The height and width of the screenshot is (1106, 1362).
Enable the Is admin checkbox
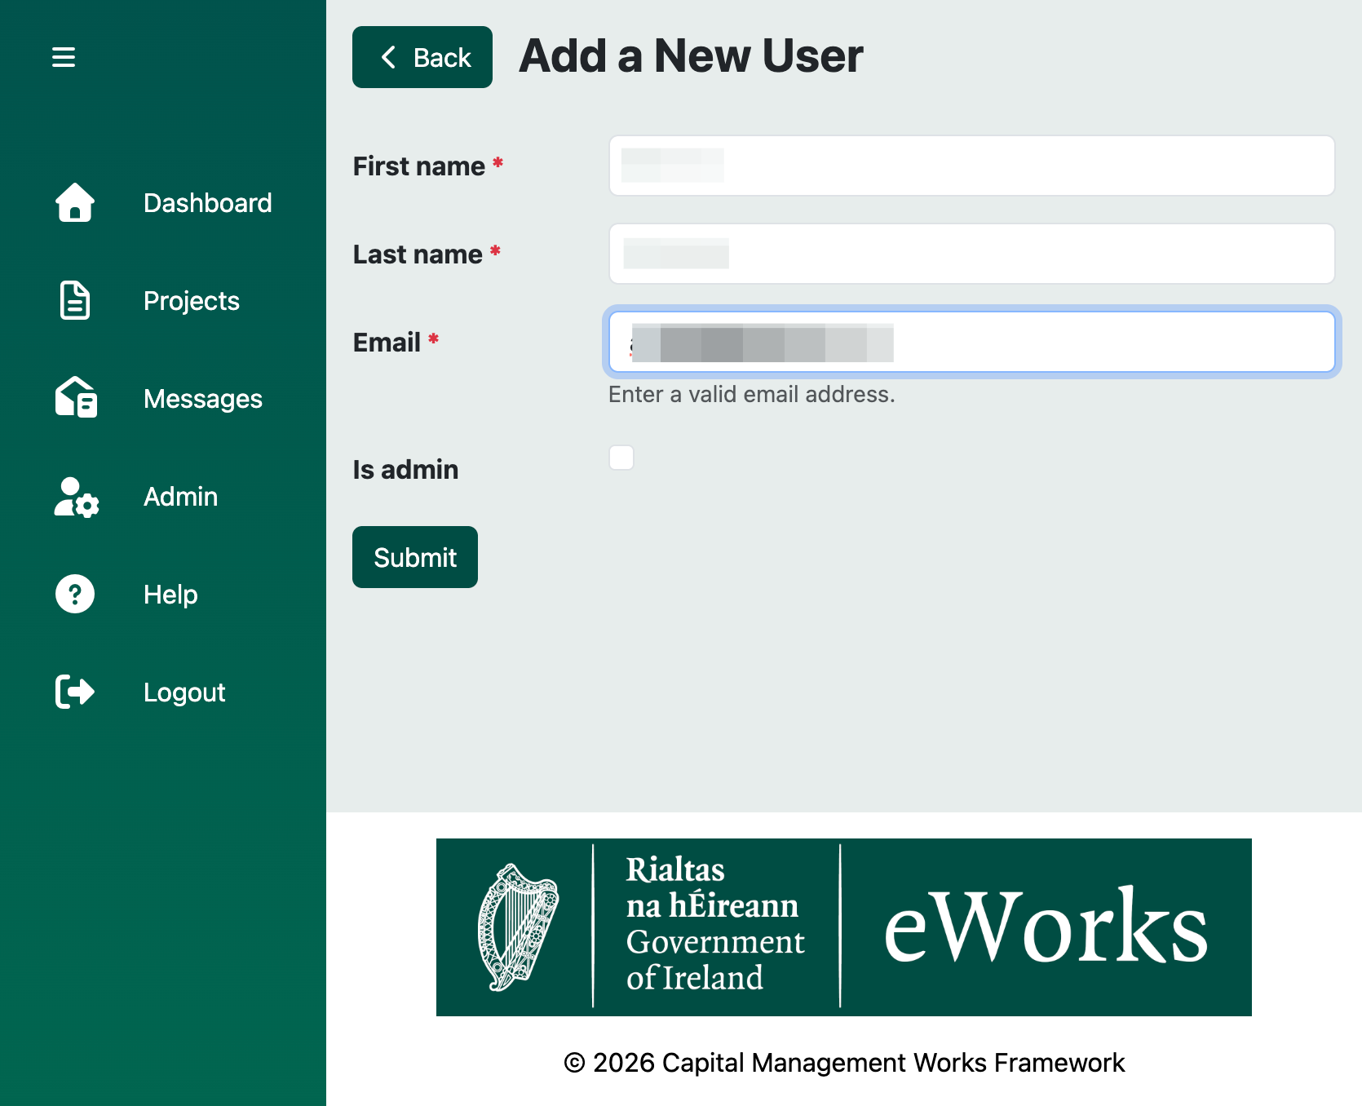pyautogui.click(x=621, y=458)
